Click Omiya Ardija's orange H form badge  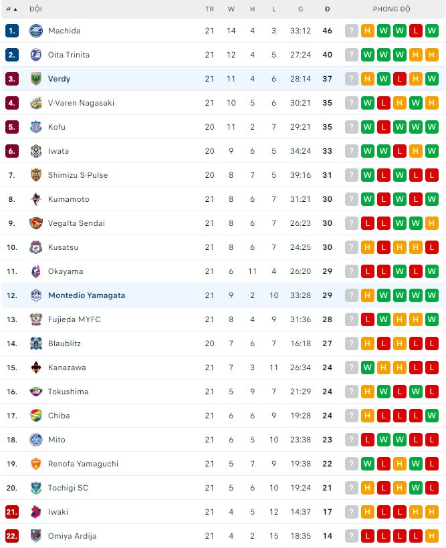(432, 536)
